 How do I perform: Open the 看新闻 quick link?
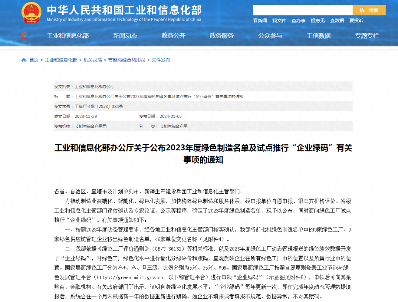[260, 21]
